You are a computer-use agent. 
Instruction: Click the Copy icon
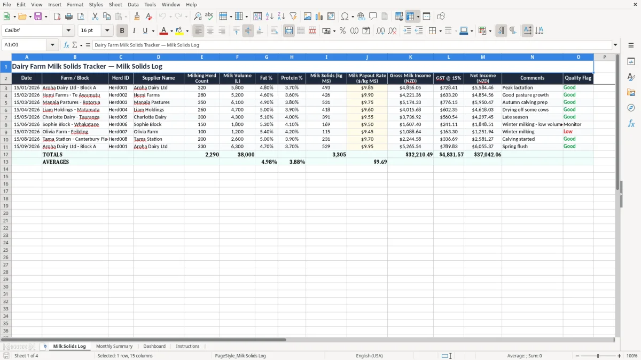pos(107,17)
